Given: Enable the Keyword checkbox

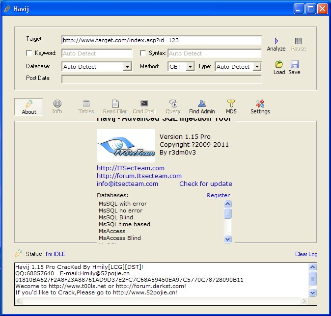Looking at the screenshot, I should pos(29,53).
